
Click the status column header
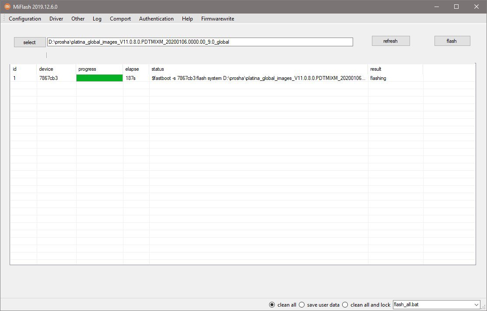click(259, 69)
